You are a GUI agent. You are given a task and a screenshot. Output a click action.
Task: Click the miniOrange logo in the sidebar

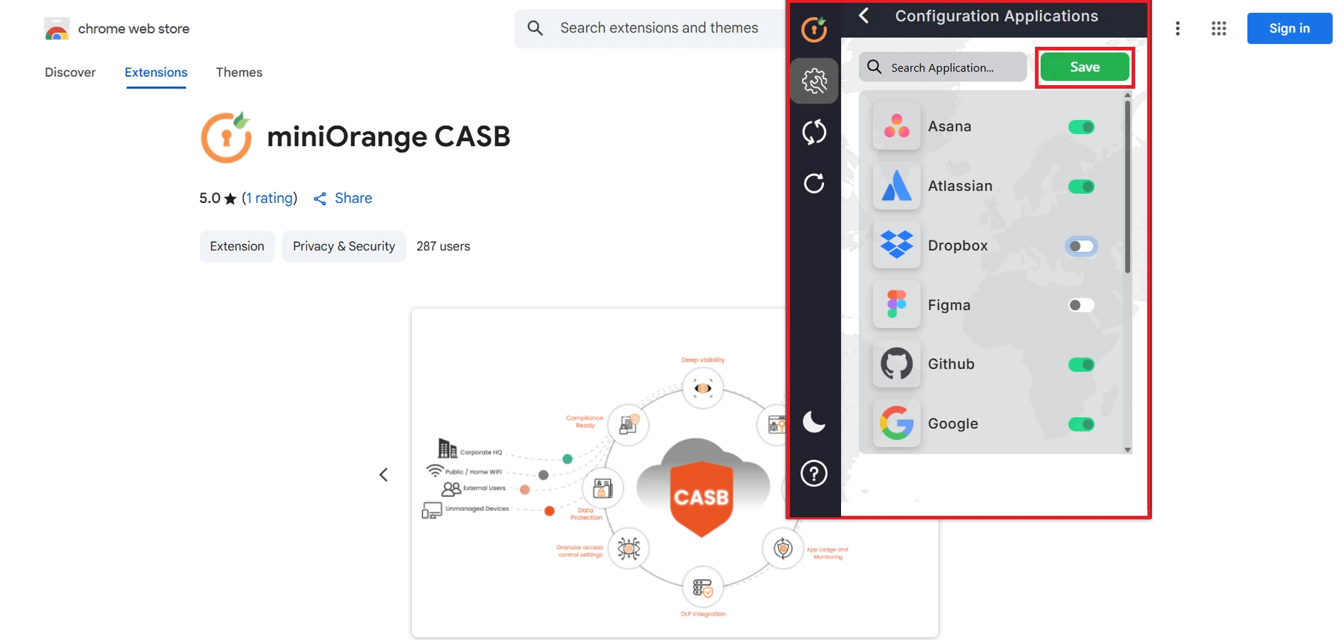click(814, 30)
